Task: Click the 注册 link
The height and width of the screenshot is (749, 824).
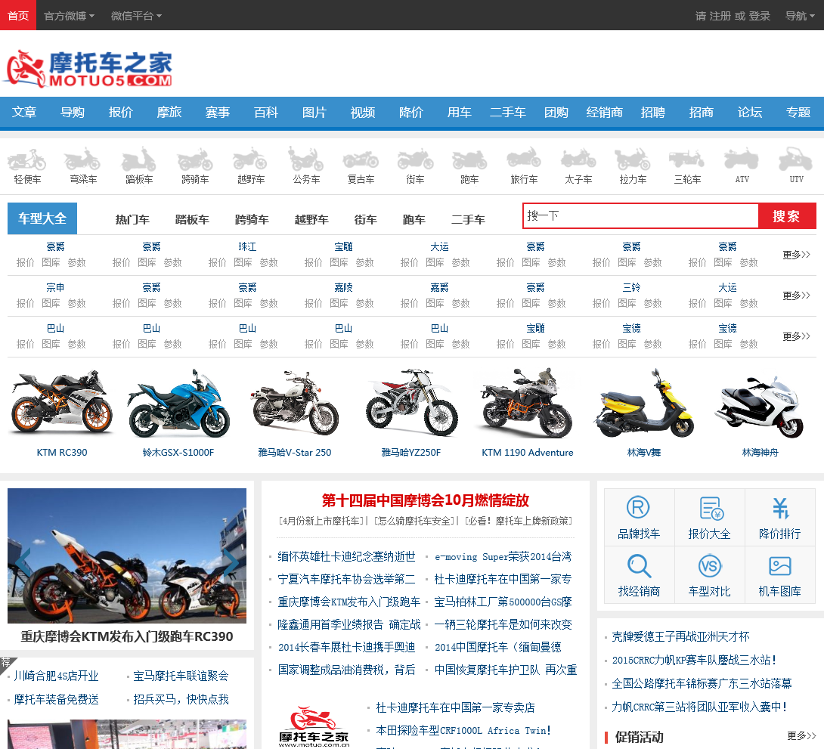Action: tap(720, 16)
